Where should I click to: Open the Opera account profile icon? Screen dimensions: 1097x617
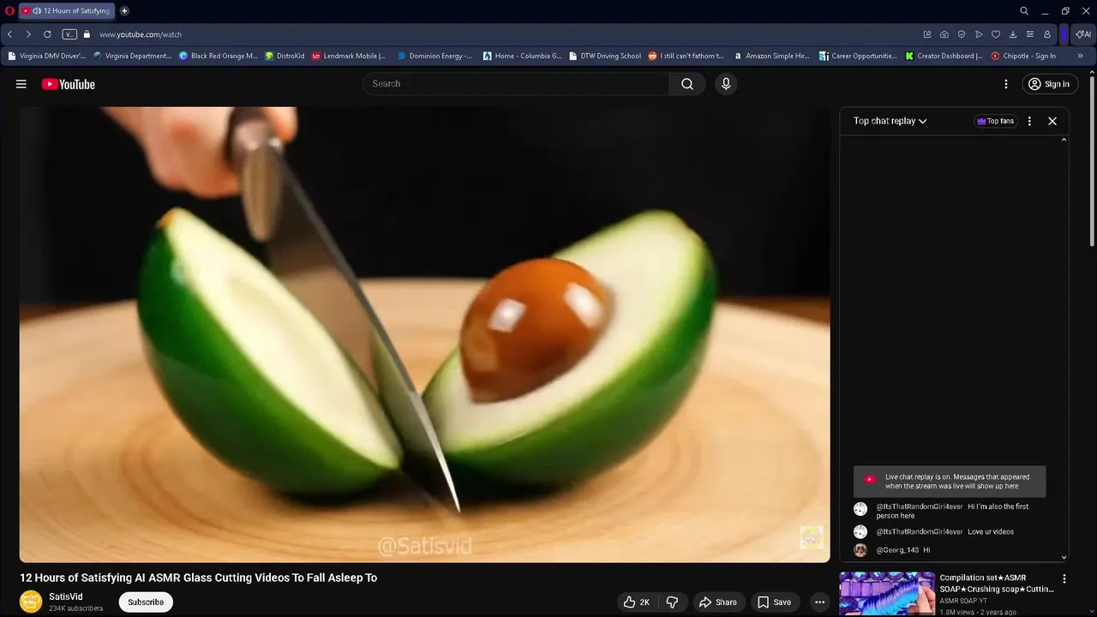pos(1047,34)
